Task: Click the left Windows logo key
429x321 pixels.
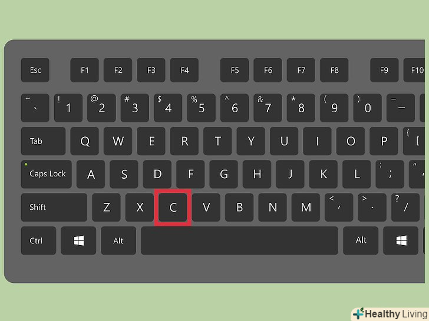Action: [x=78, y=240]
